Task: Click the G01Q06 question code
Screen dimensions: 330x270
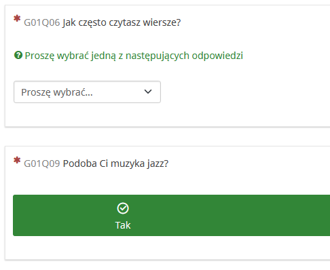Action: pyautogui.click(x=42, y=22)
